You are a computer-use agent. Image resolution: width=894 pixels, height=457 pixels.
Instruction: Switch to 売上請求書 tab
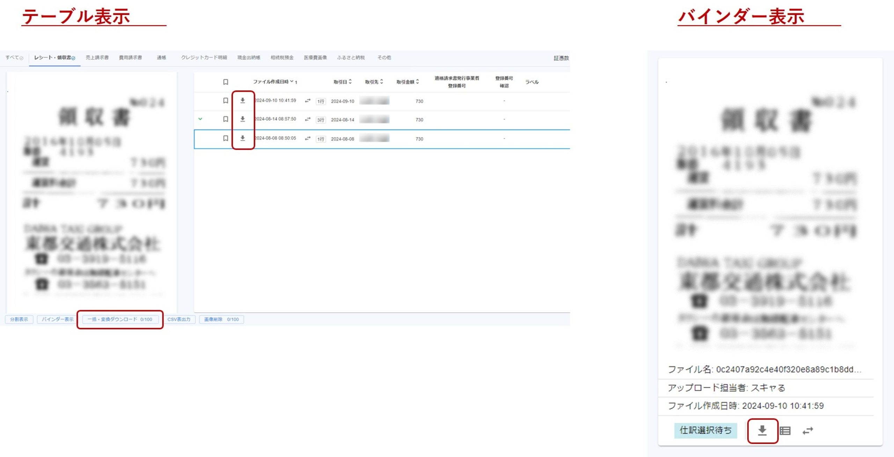pos(97,58)
